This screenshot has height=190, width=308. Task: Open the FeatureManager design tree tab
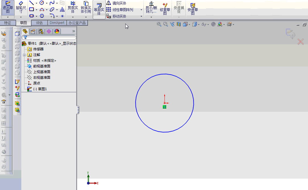tap(25, 31)
